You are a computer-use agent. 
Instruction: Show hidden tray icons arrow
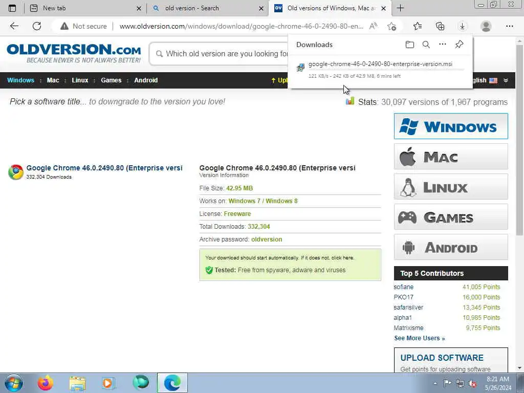pyautogui.click(x=435, y=384)
